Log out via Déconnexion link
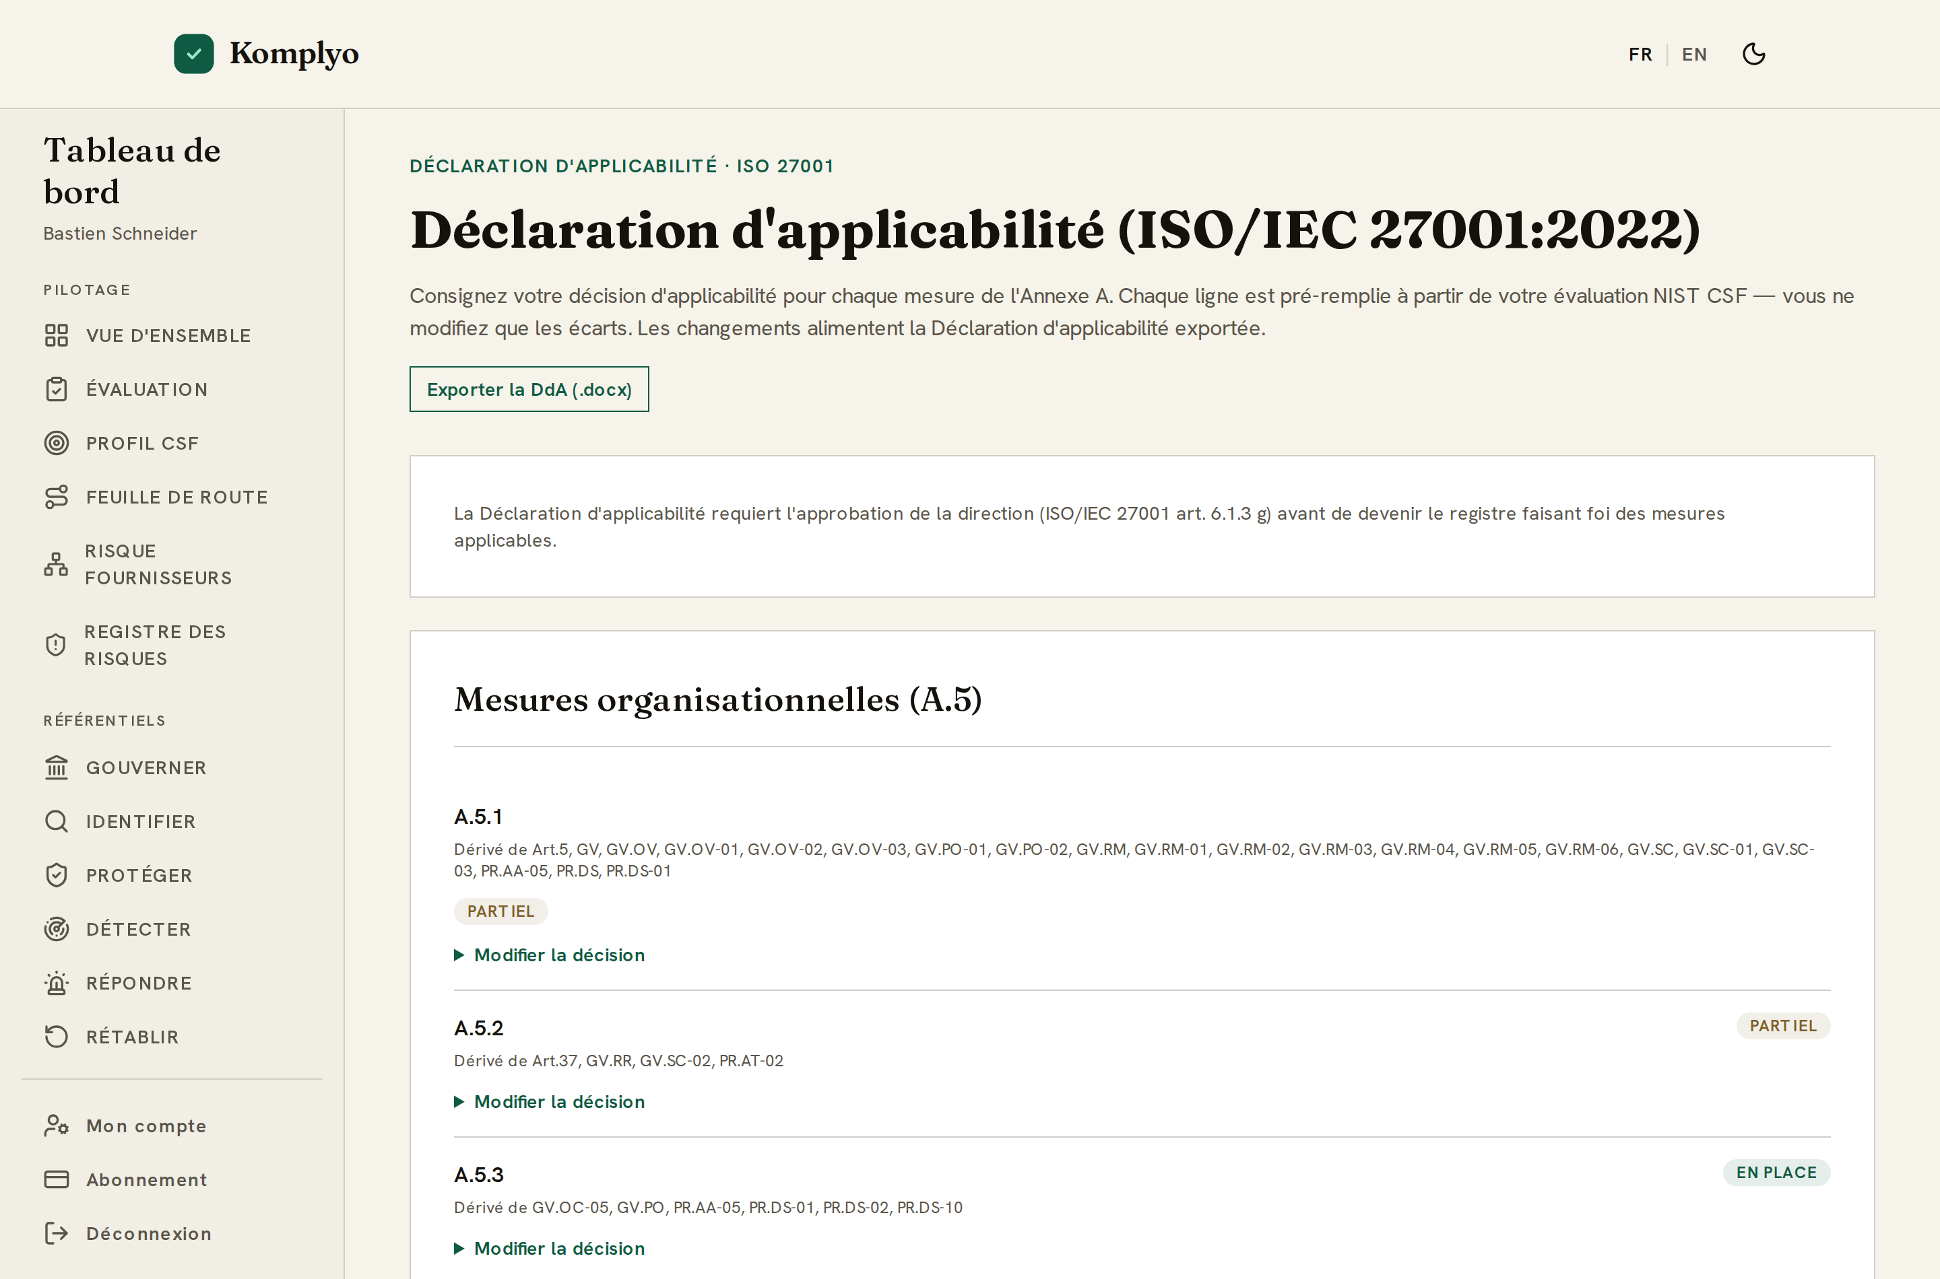 (149, 1233)
